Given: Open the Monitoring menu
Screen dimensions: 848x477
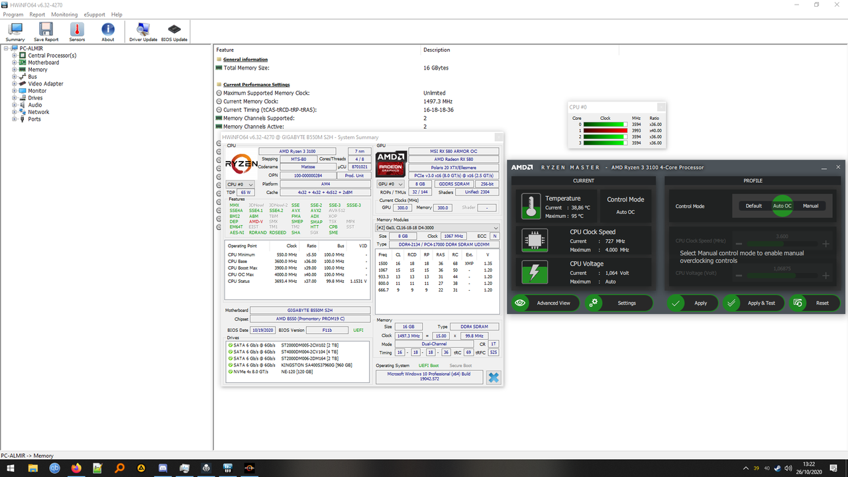Looking at the screenshot, I should pos(64,14).
